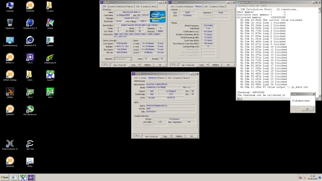Launch the Cinebench R11.5 shortcut
The image size is (322, 181).
click(x=30, y=24)
